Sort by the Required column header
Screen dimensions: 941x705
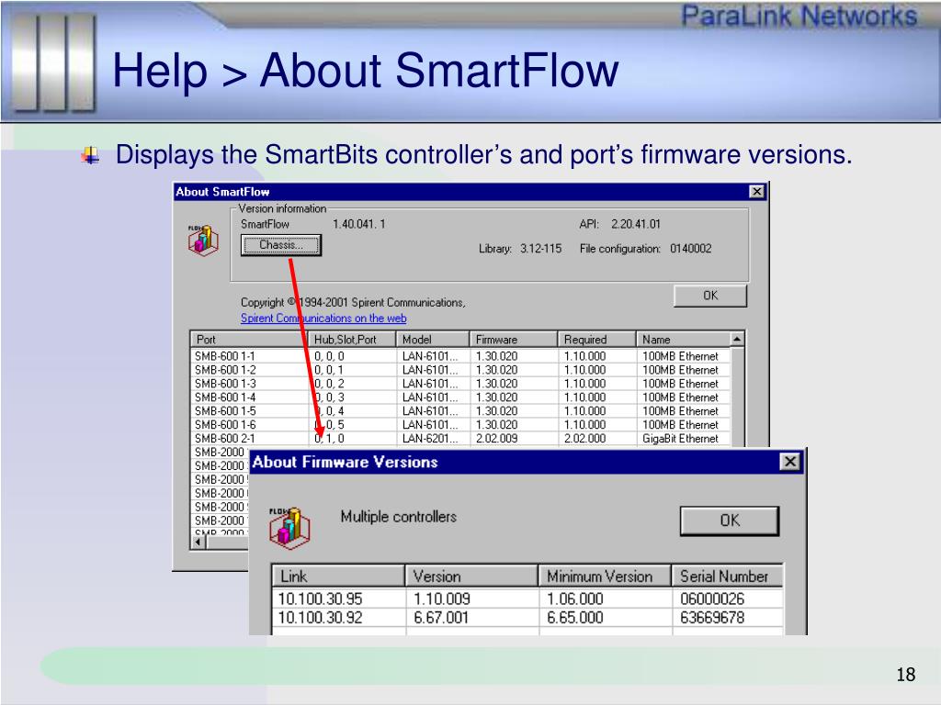(x=595, y=340)
